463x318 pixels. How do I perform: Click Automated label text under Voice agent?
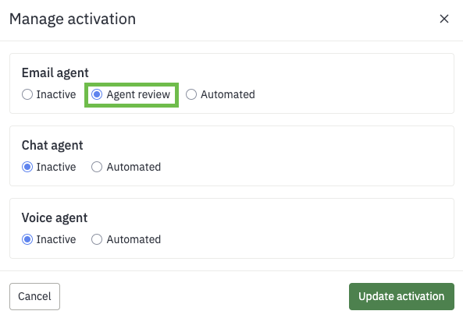[x=134, y=239]
